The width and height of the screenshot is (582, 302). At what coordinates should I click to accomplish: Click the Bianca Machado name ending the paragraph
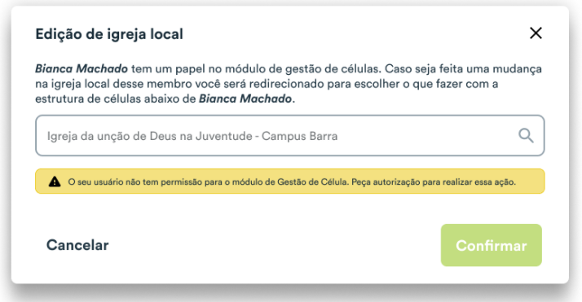[x=245, y=99]
